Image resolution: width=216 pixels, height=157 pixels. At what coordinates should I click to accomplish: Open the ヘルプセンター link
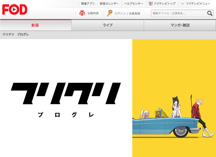pos(134,4)
